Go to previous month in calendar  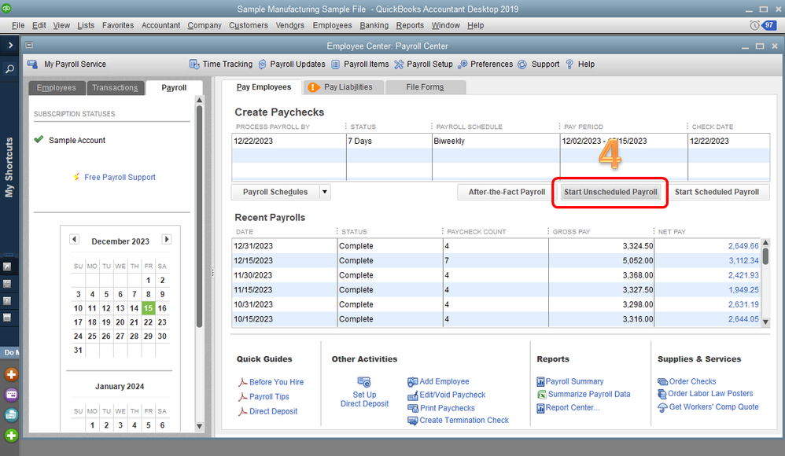click(74, 239)
